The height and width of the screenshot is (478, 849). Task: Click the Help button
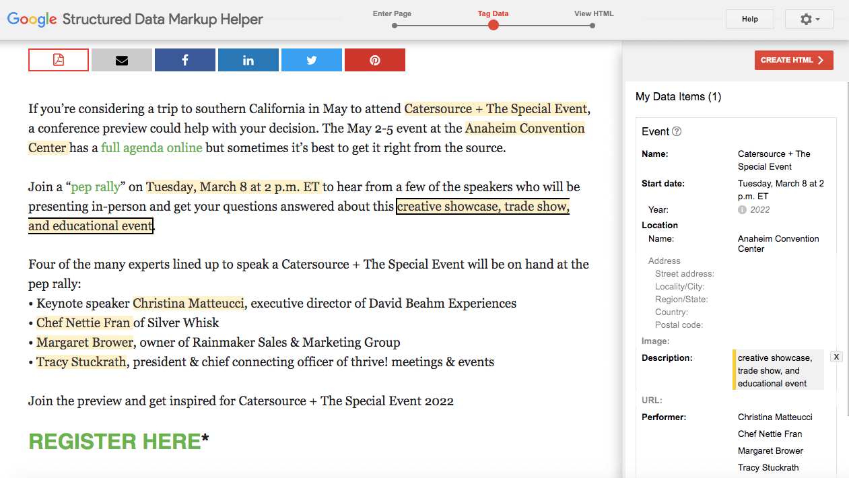pyautogui.click(x=750, y=20)
